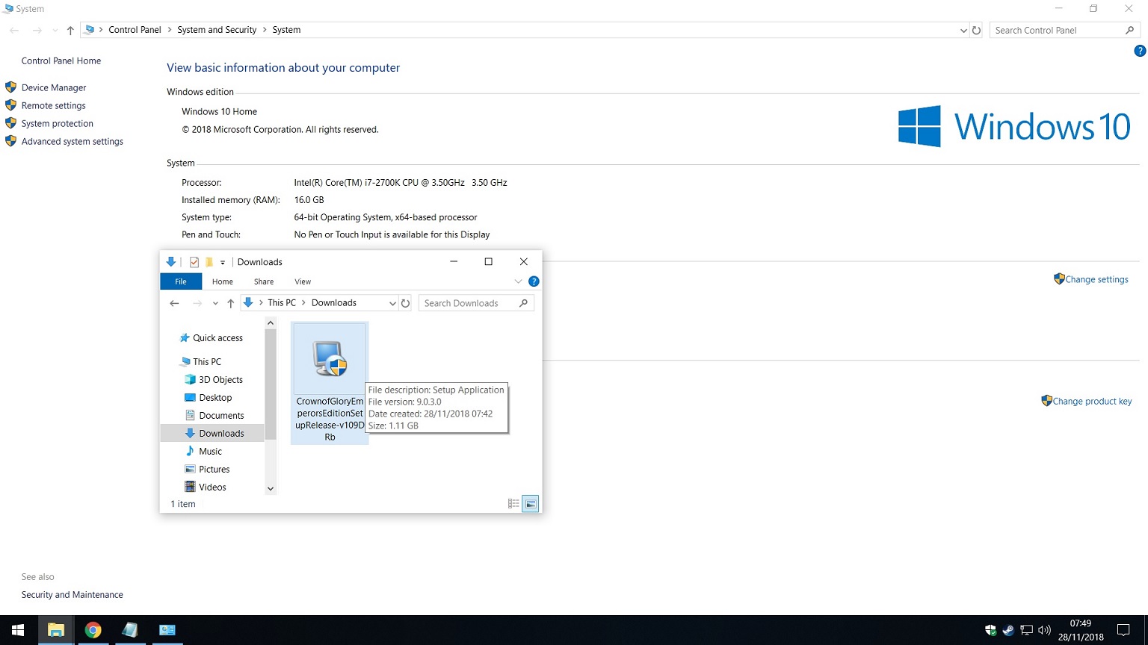The width and height of the screenshot is (1148, 645).
Task: Open the Action Center notifications icon
Action: (1123, 630)
